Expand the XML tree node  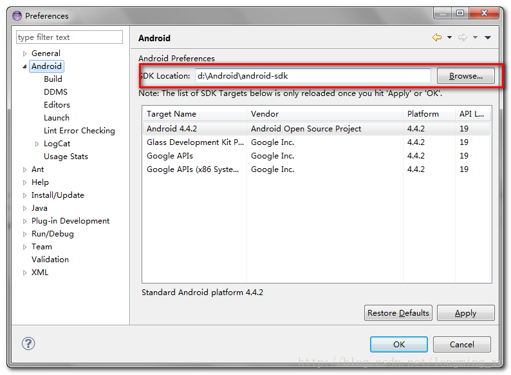pos(24,273)
